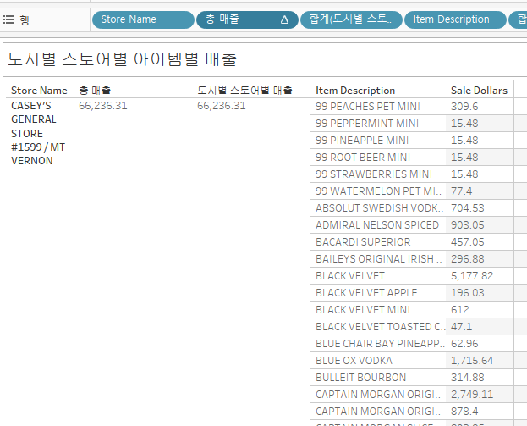Click the 47.1 sale dollars value

[461, 327]
